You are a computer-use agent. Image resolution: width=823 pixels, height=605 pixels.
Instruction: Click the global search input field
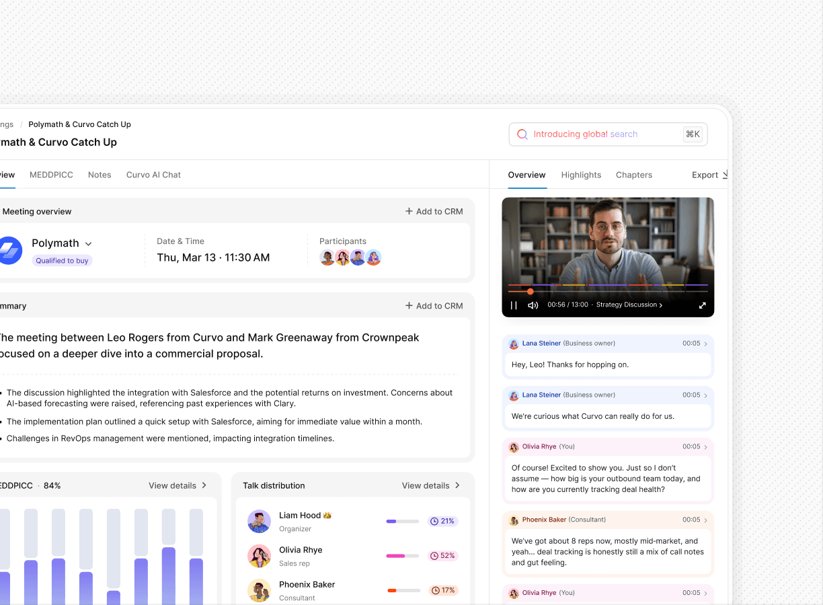[608, 134]
